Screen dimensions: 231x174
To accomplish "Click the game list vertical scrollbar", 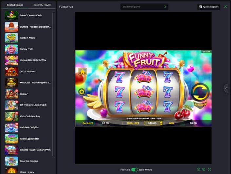I will [x=53, y=66].
